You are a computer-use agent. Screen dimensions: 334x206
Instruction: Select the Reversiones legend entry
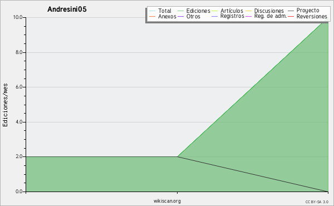[307, 16]
